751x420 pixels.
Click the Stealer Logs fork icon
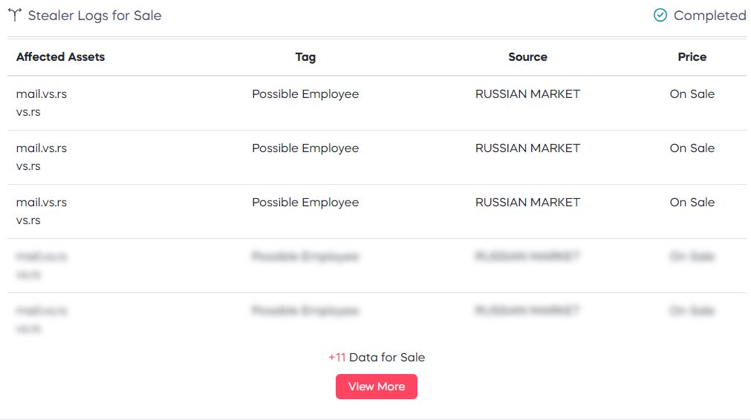point(15,16)
